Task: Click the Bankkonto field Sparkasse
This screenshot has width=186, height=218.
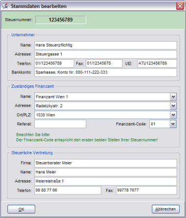Action: click(106, 73)
